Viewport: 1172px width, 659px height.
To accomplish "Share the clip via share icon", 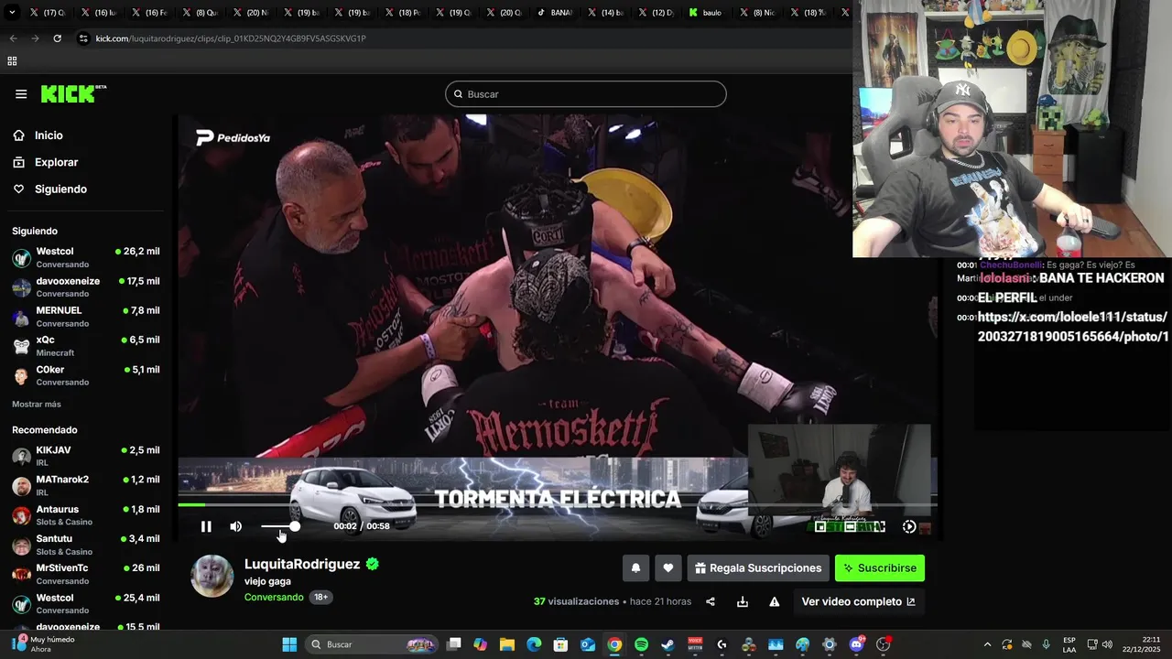I will [x=711, y=601].
